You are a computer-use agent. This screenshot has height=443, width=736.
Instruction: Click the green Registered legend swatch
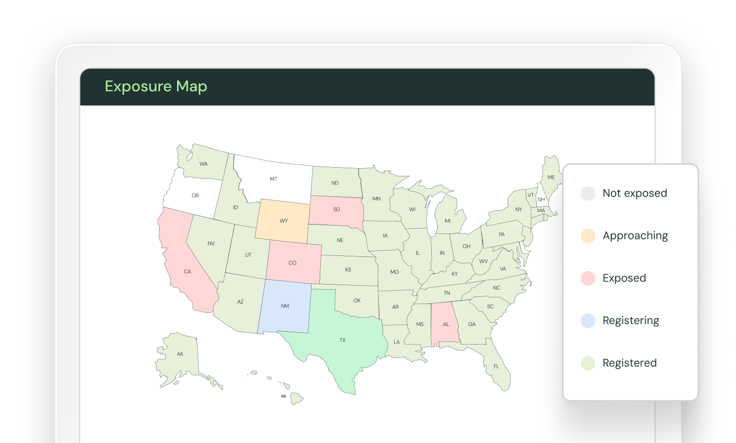point(587,363)
